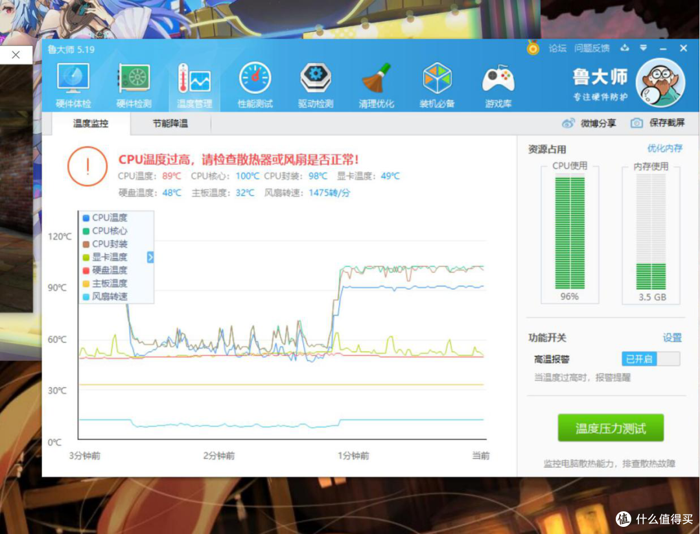Toggle CPU温度 series in legend
Viewport: 700px width, 534px height.
click(x=105, y=218)
